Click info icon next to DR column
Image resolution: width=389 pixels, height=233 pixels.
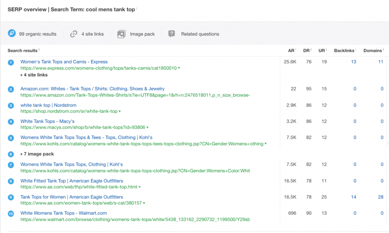coord(311,49)
